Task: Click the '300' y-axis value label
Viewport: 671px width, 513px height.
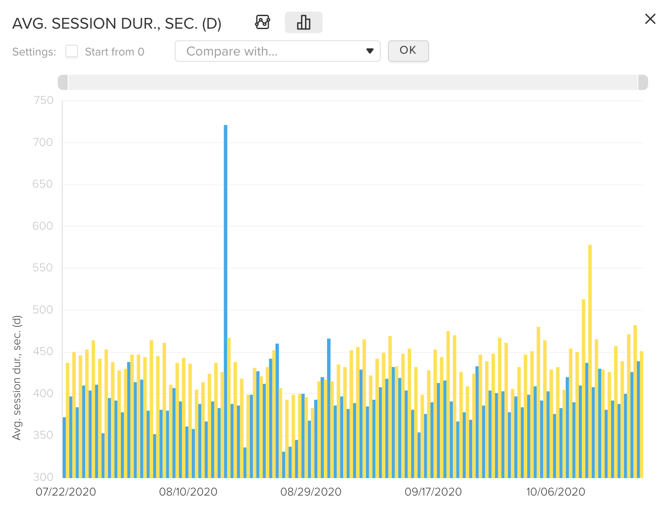Action: pyautogui.click(x=43, y=477)
